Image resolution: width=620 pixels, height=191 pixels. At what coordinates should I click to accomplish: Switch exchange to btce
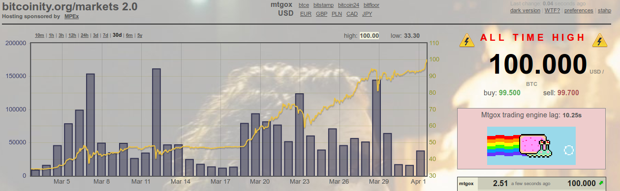click(x=304, y=5)
